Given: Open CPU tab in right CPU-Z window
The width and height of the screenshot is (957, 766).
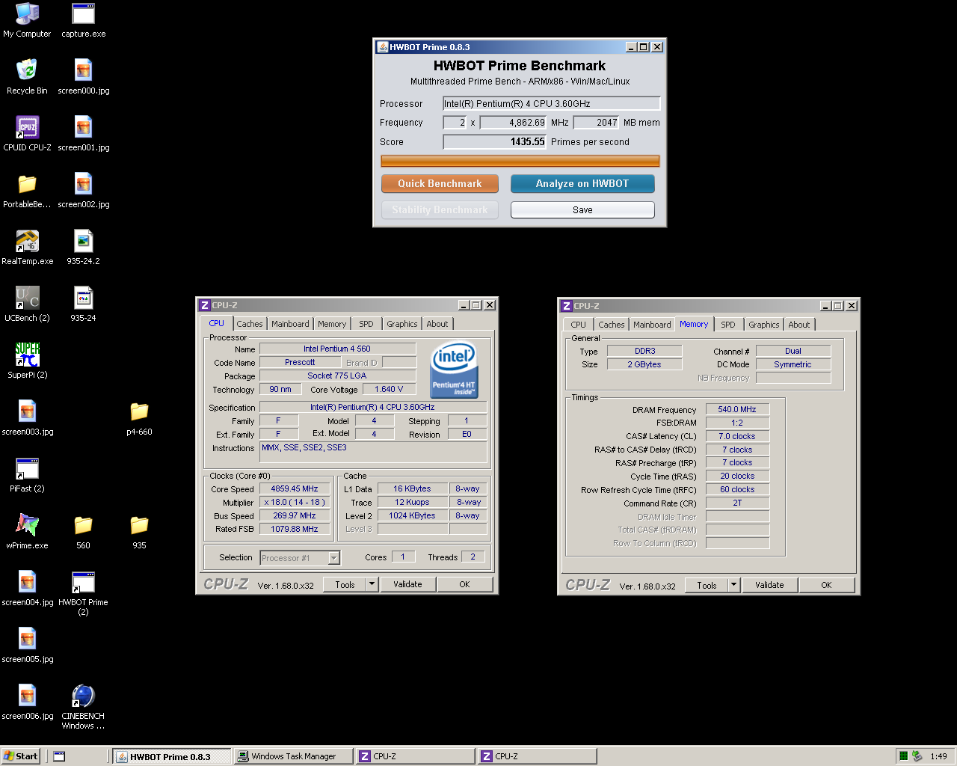Looking at the screenshot, I should coord(579,325).
